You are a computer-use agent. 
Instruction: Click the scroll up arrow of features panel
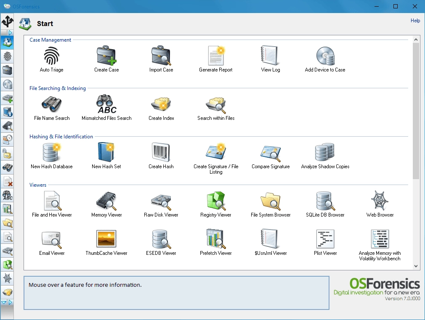(416, 40)
